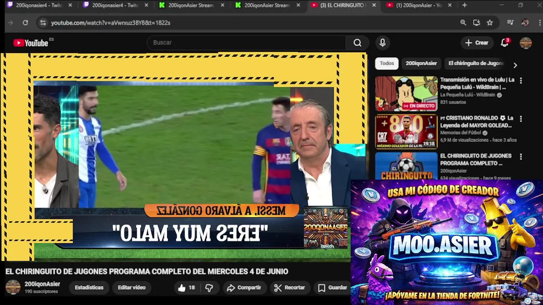Click the 200iqonAsier channel avatar below video
The width and height of the screenshot is (543, 305).
pyautogui.click(x=13, y=287)
